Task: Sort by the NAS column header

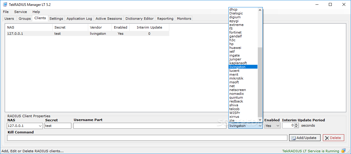Action: tap(29, 27)
